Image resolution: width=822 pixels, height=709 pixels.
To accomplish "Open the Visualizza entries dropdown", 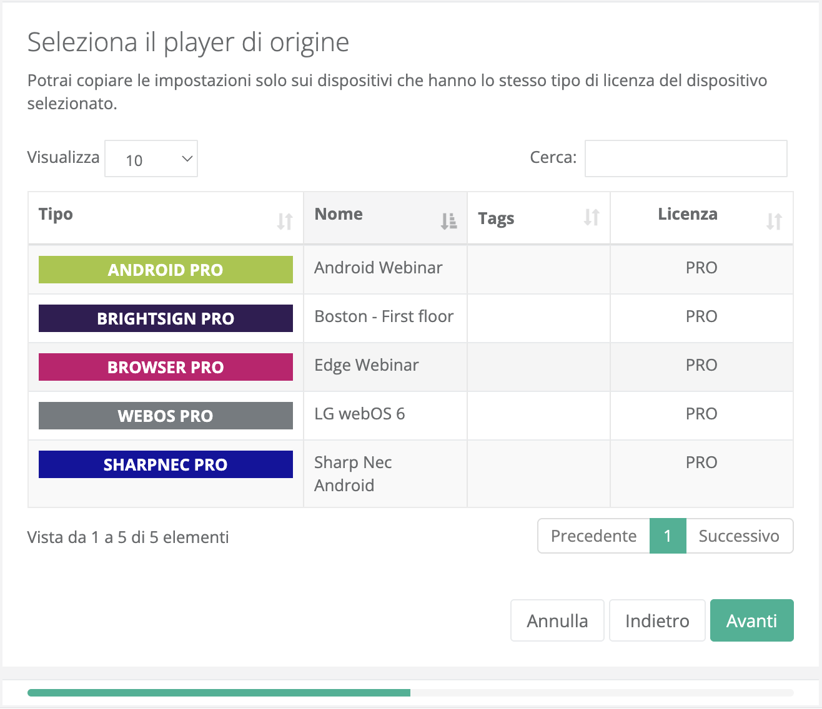I will 151,159.
